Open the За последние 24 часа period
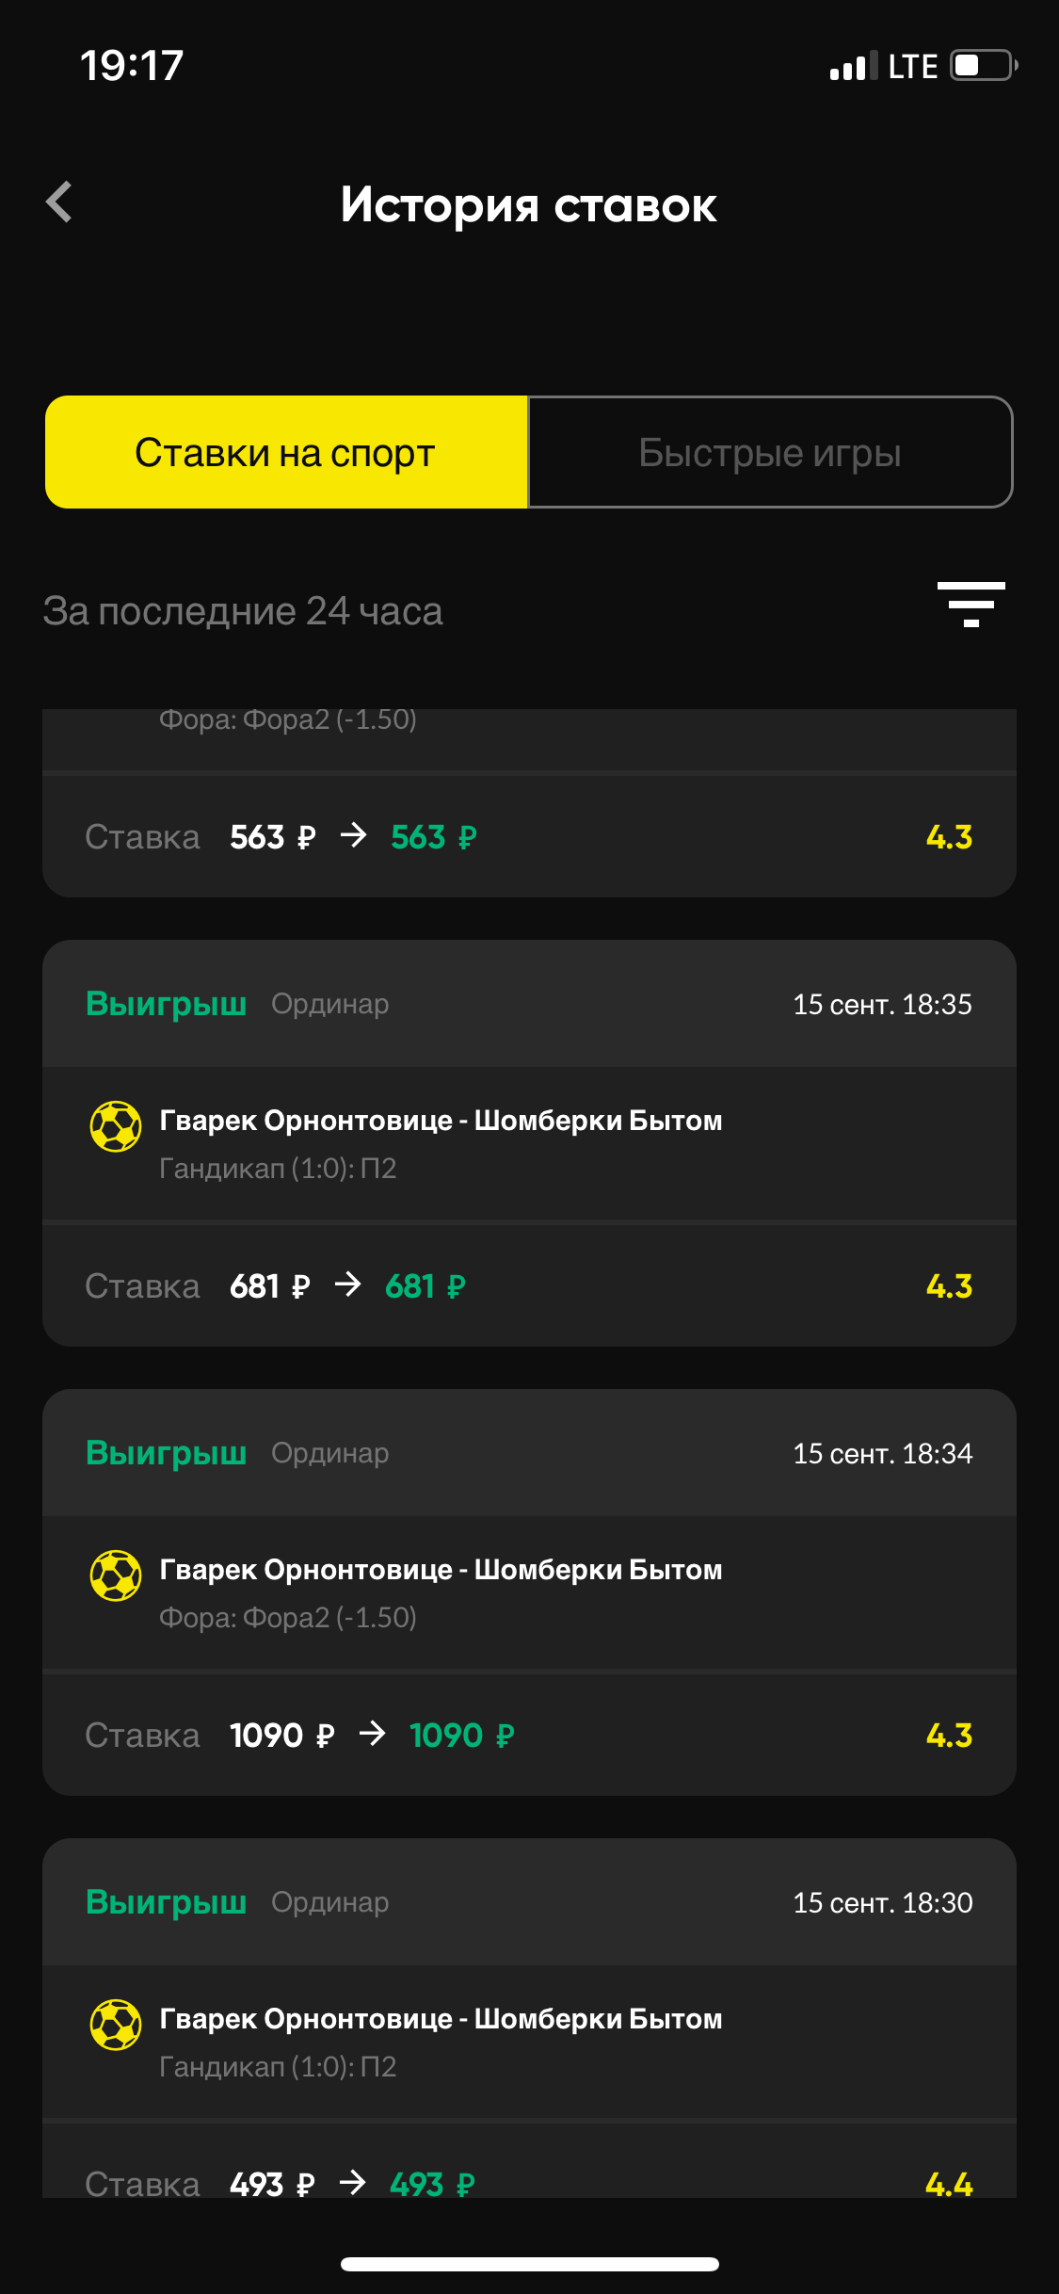The width and height of the screenshot is (1059, 2294). (243, 611)
